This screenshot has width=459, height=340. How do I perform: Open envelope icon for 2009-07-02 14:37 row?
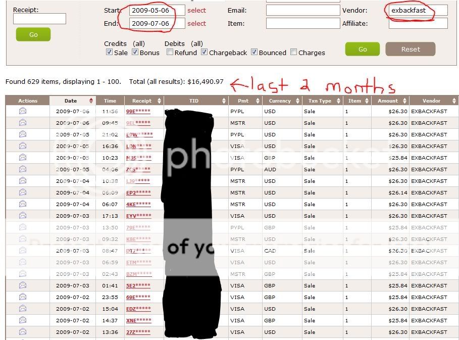coord(23,320)
